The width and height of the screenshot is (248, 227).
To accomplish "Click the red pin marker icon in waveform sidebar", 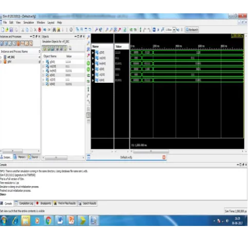I will pos(88,56).
